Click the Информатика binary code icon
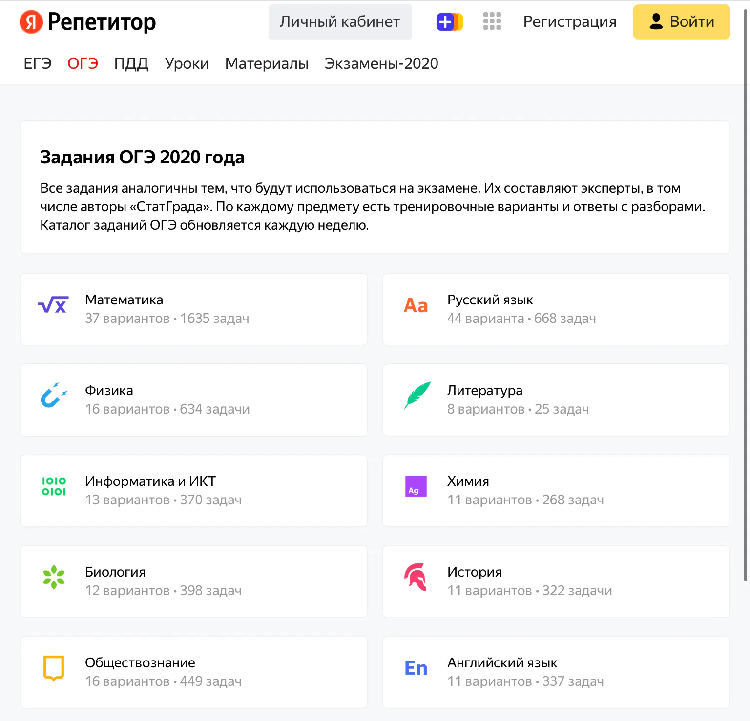This screenshot has width=750, height=721. click(x=54, y=486)
